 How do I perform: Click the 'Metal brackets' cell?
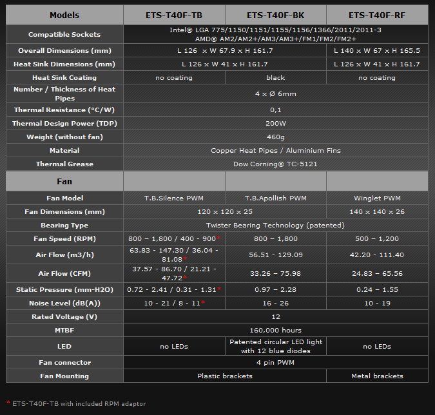tap(377, 376)
